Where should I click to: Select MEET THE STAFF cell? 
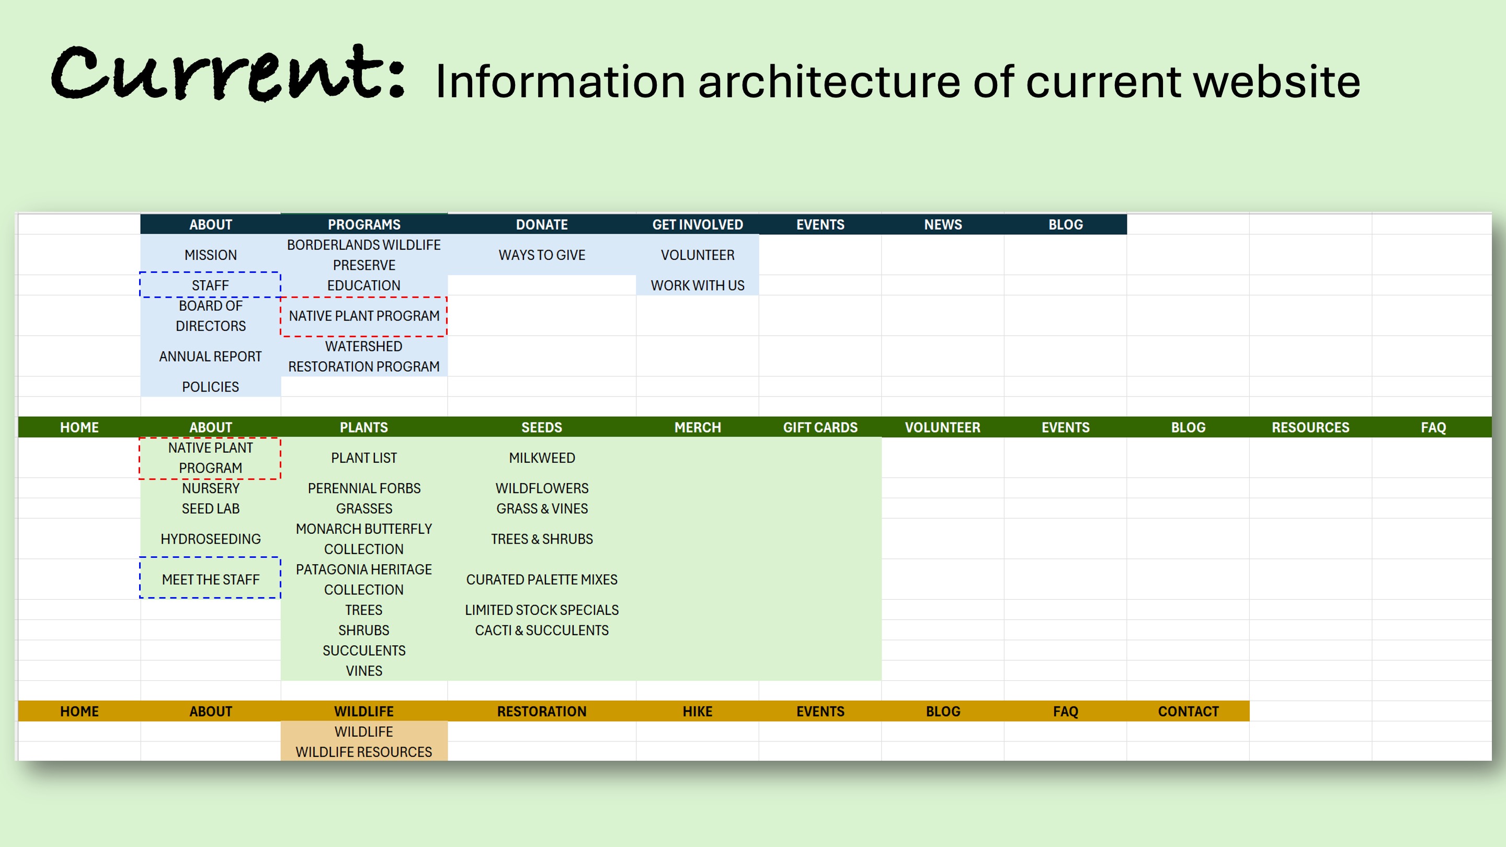coord(210,579)
